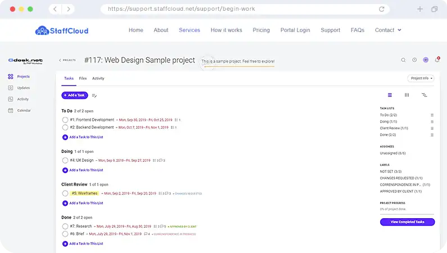
Task: Click the browser tabs overview icon
Action: point(434,9)
